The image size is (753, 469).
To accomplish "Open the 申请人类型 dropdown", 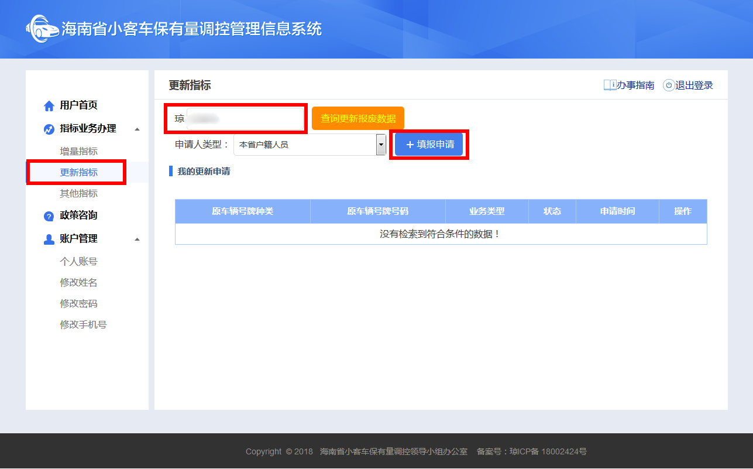I will coord(381,145).
